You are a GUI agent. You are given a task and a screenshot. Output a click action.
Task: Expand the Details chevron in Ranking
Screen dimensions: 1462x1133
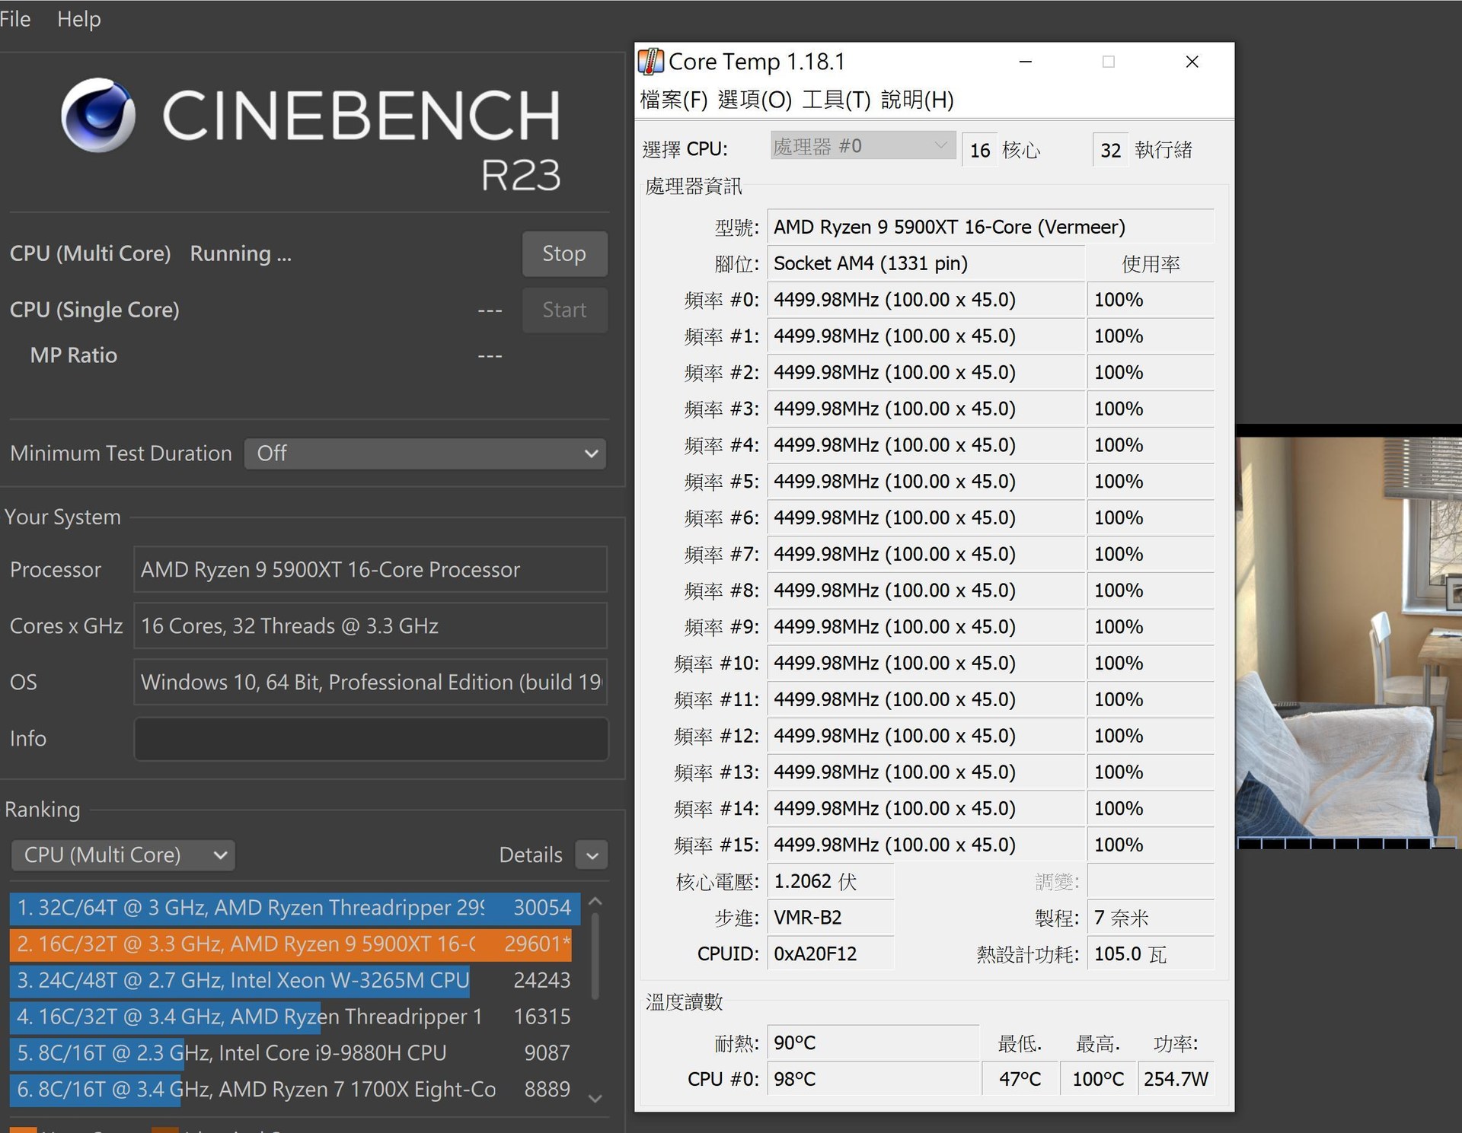tap(592, 855)
